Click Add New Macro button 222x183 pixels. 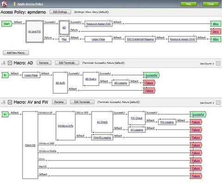click(x=16, y=53)
